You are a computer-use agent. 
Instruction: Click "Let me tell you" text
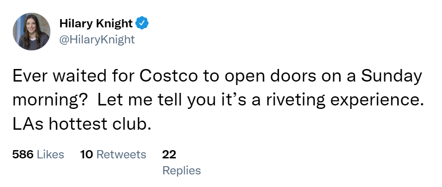tap(144, 100)
